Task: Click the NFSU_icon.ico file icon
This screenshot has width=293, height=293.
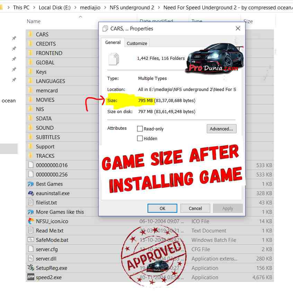Action: pos(31,221)
